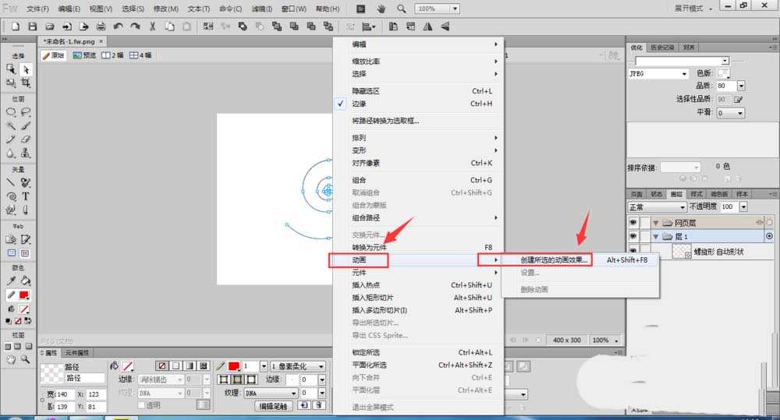Collapse the 网页层 layer triangle
The image size is (780, 420).
(x=656, y=223)
